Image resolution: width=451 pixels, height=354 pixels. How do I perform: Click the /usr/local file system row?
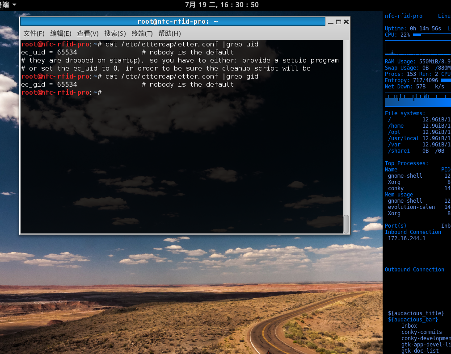(419, 138)
